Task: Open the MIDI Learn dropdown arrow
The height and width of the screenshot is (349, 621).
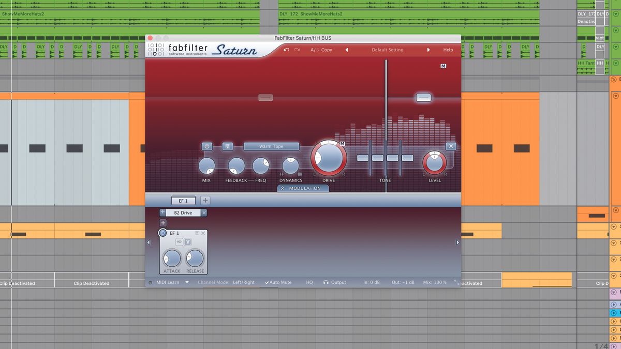Action: click(x=186, y=283)
